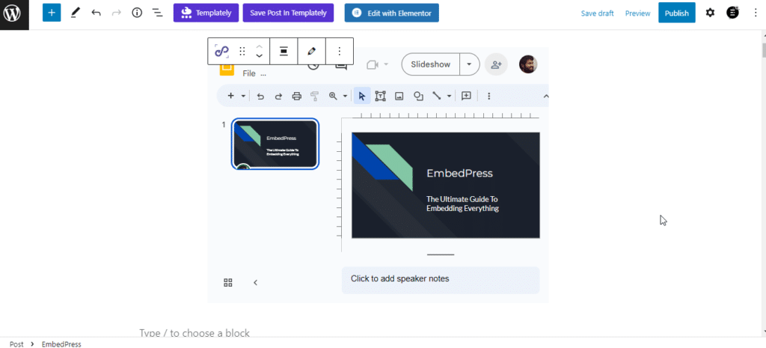Click Edit with Elementor button
Viewport: 766px width, 348px height.
[x=391, y=13]
